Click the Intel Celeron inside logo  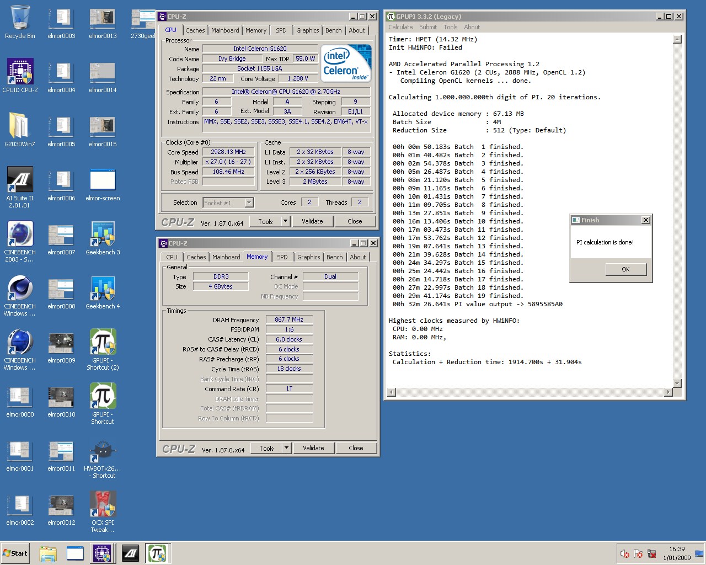(346, 63)
